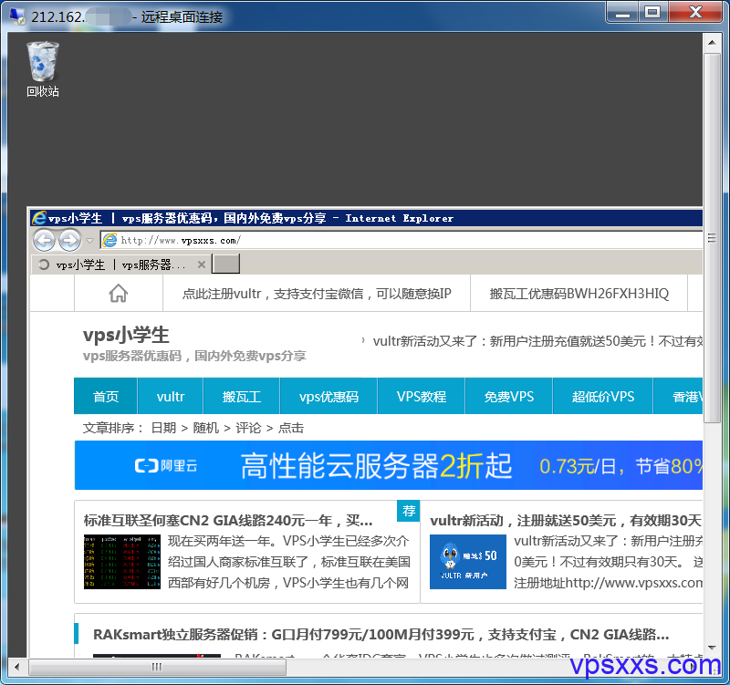The width and height of the screenshot is (730, 685).
Task: Open a new blank browser tab
Action: pyautogui.click(x=225, y=264)
